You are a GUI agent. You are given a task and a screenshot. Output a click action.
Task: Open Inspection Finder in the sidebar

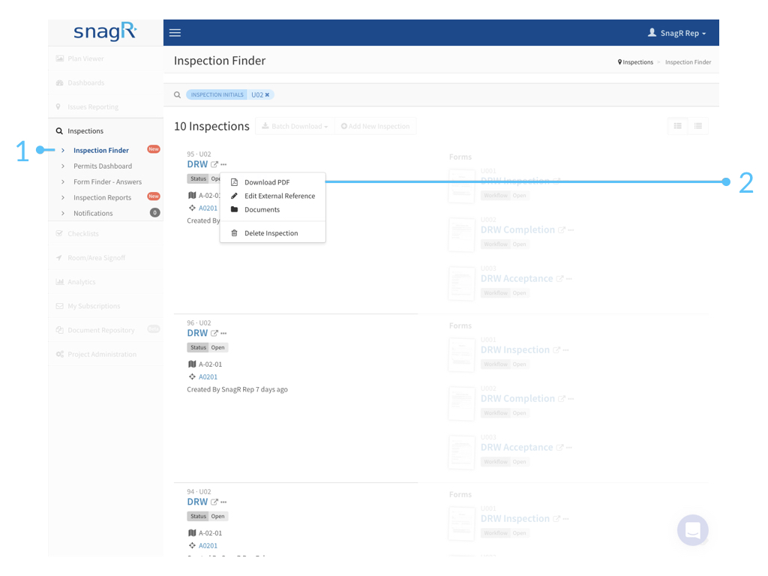101,150
